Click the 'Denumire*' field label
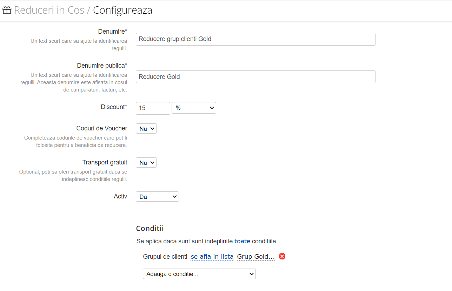 click(x=113, y=32)
